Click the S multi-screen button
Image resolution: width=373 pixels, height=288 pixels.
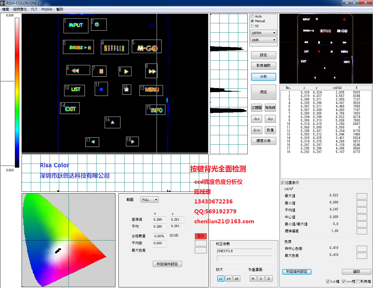pos(261,279)
